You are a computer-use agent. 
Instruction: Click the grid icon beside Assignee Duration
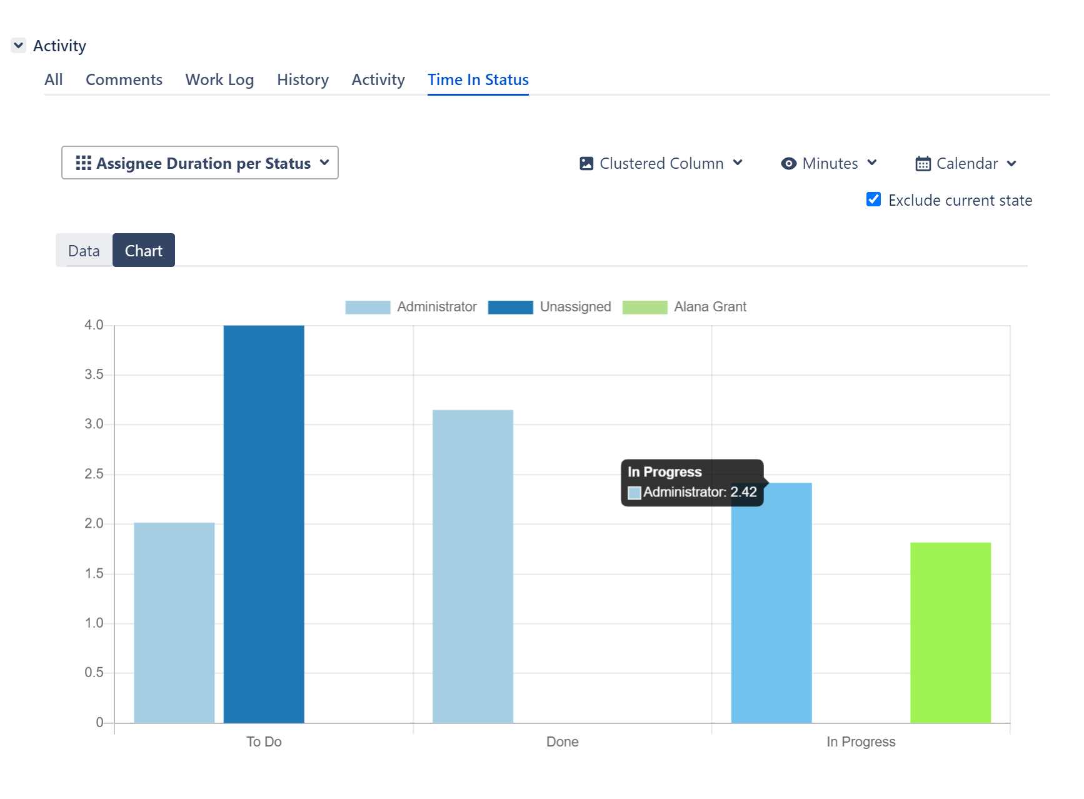(83, 163)
